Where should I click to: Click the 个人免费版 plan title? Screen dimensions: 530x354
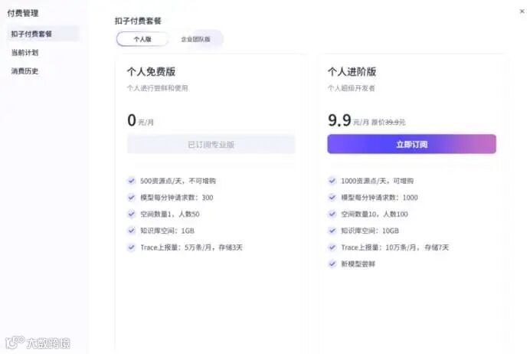pos(151,71)
